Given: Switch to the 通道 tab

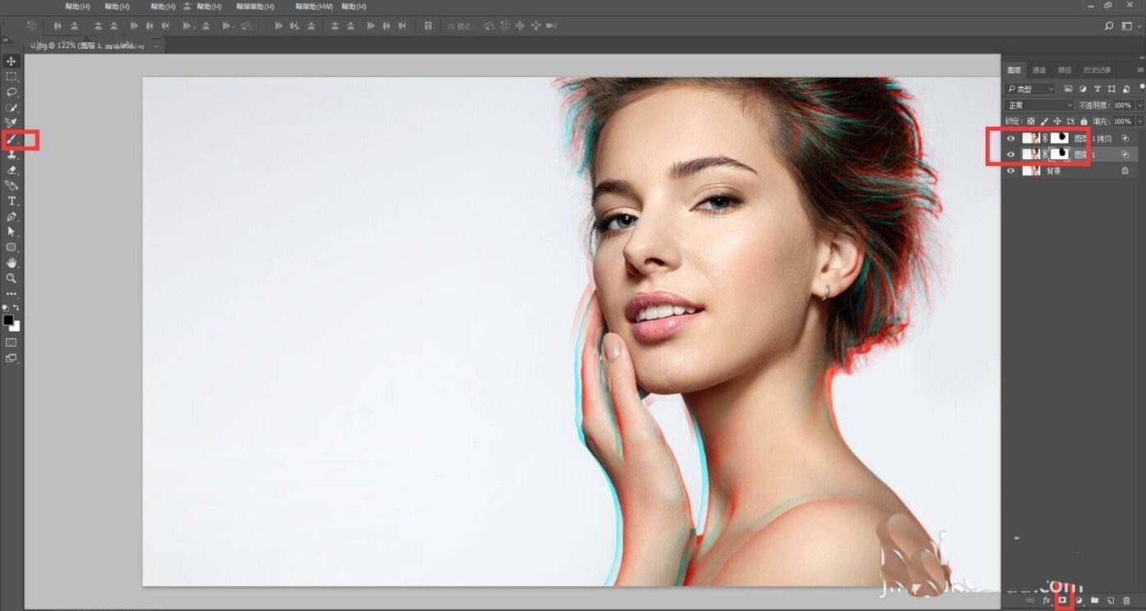Looking at the screenshot, I should (x=1039, y=70).
